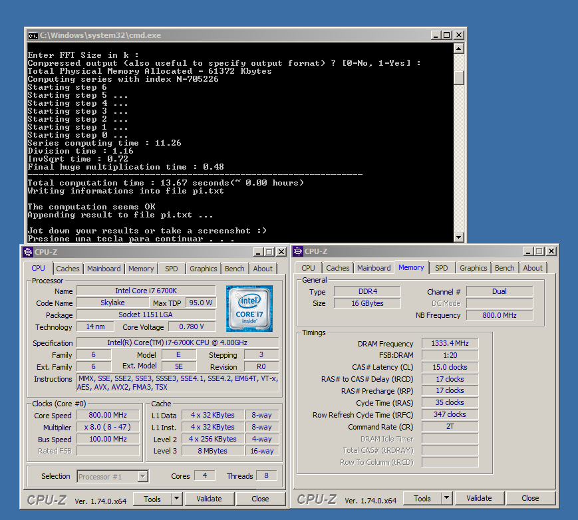Open SPD tab in right CPU-Z
Screen dimensions: 578x520
(x=441, y=268)
